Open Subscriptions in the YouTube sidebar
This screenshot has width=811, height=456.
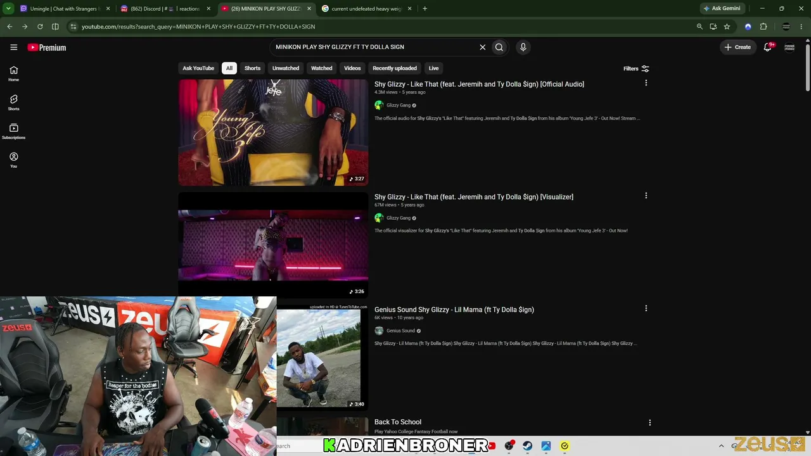tap(13, 131)
